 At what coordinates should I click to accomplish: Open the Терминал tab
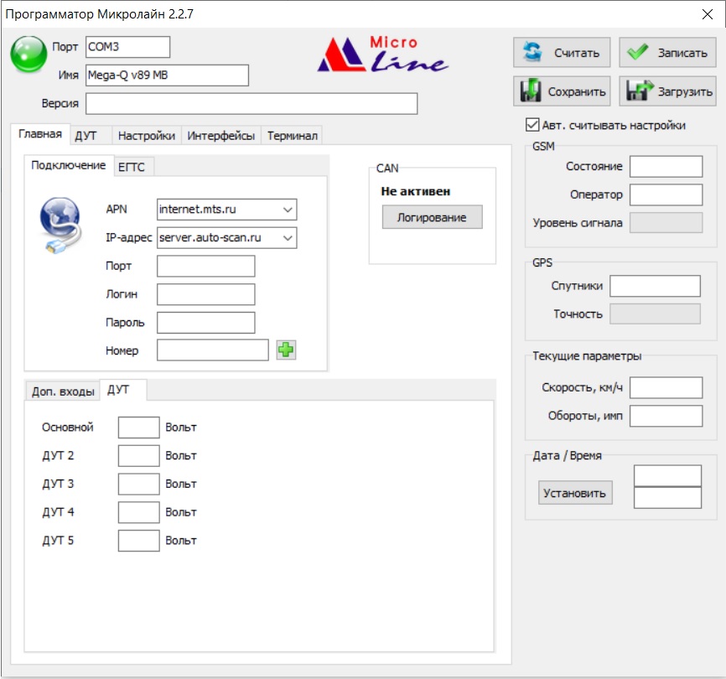[x=292, y=136]
